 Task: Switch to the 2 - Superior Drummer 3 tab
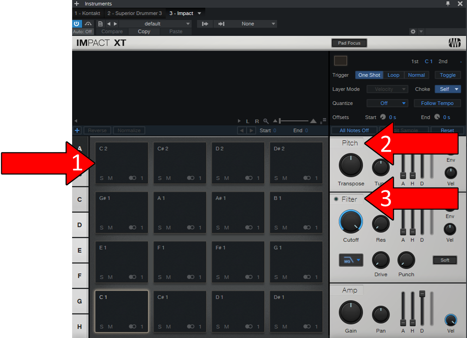[x=135, y=13]
